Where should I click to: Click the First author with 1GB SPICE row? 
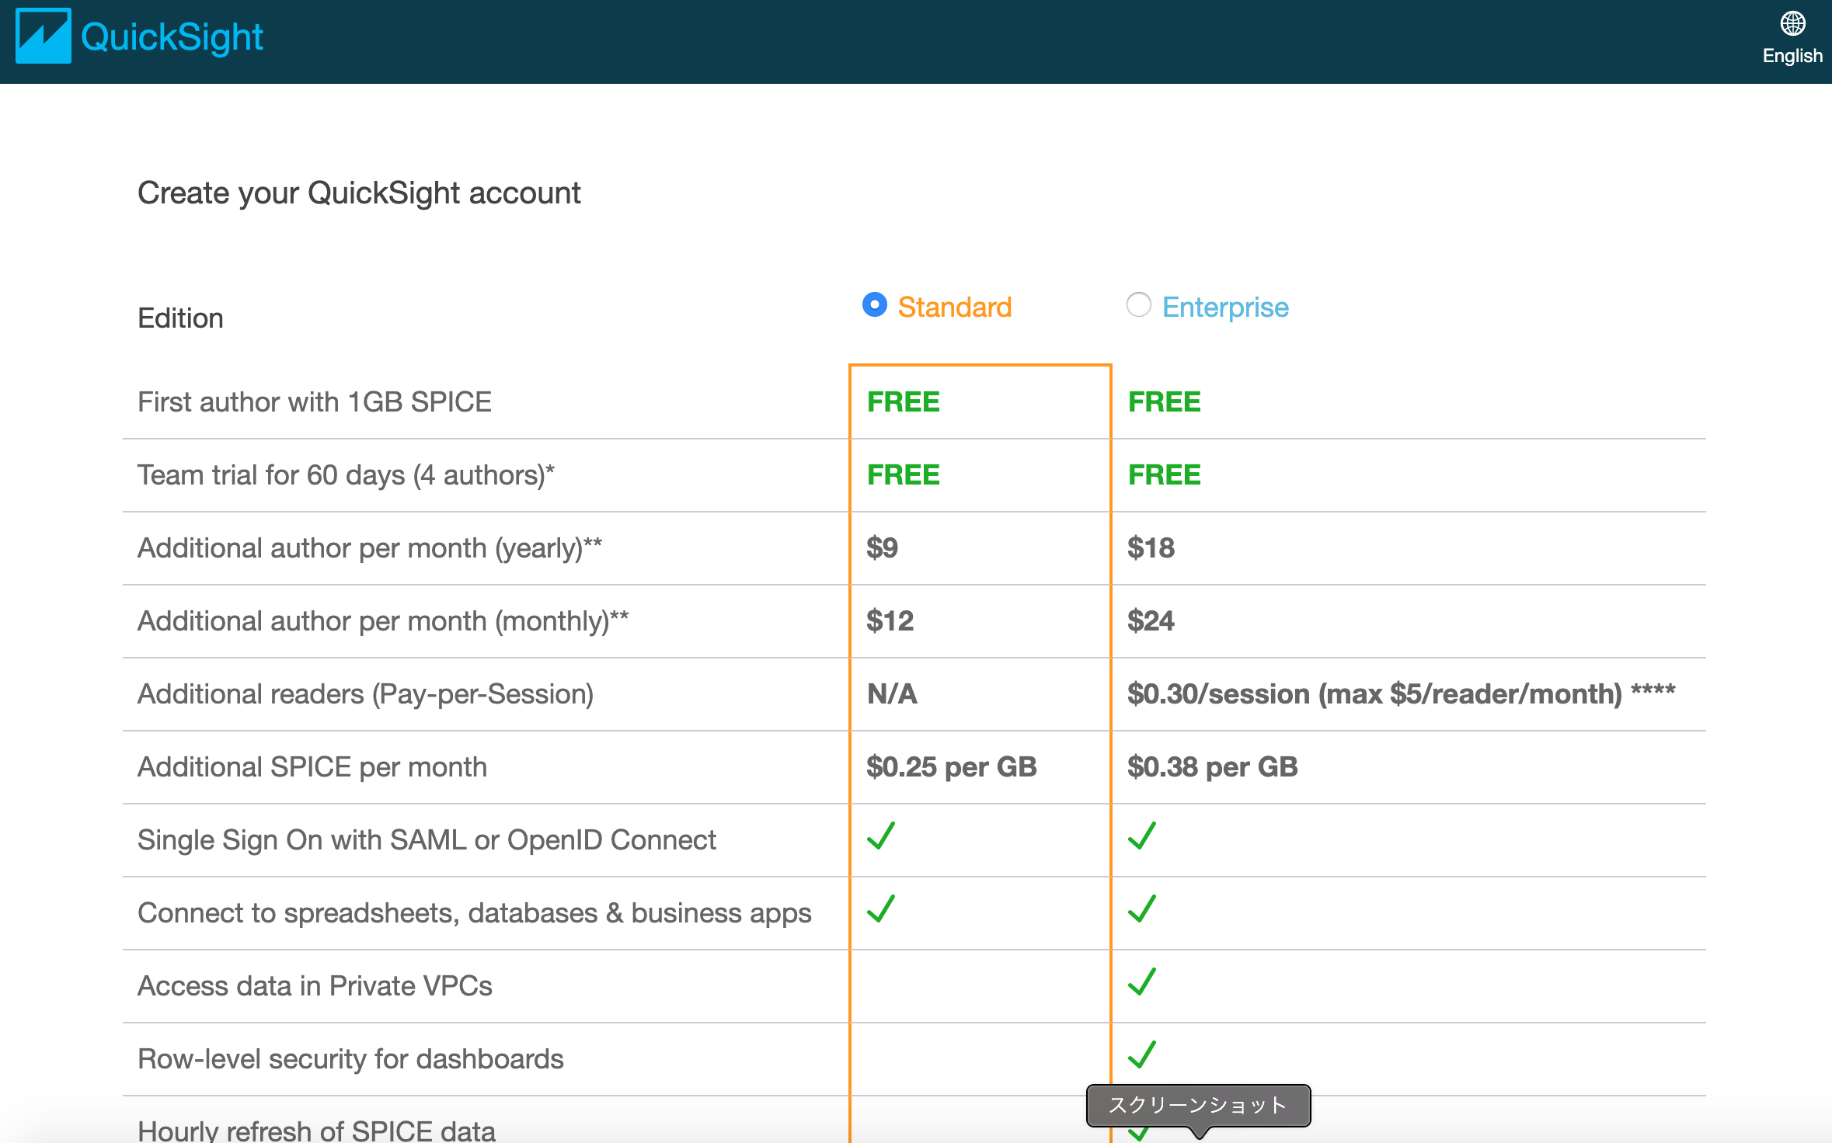coord(914,402)
